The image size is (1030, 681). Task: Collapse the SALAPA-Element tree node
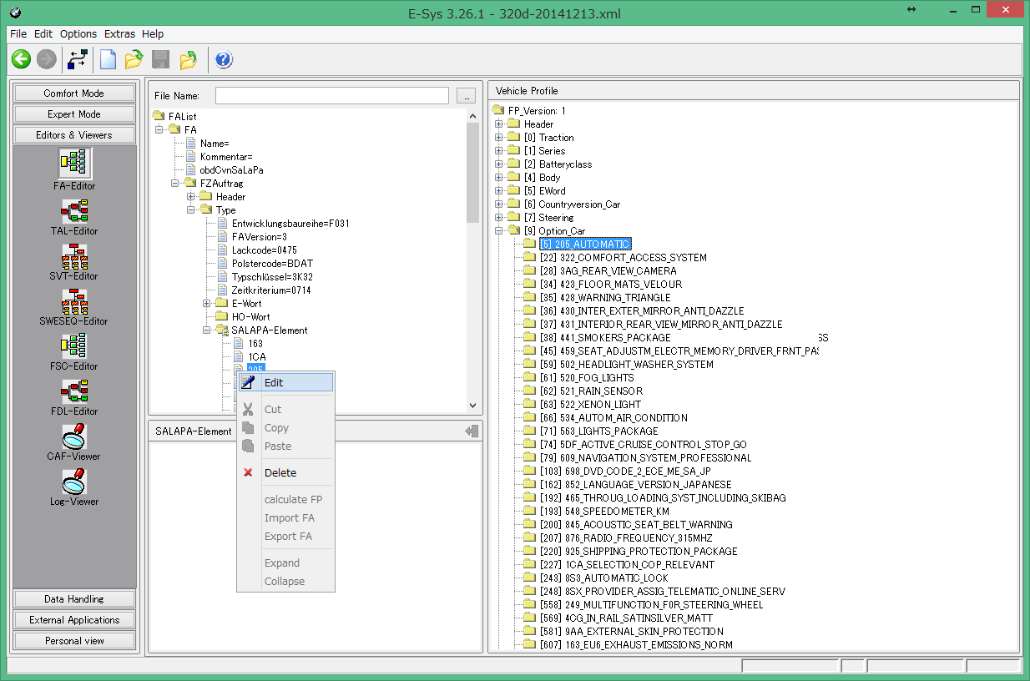coord(207,330)
